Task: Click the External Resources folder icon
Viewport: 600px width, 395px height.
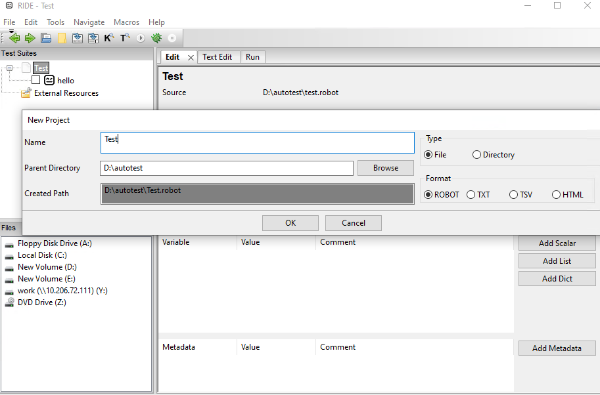Action: (26, 93)
